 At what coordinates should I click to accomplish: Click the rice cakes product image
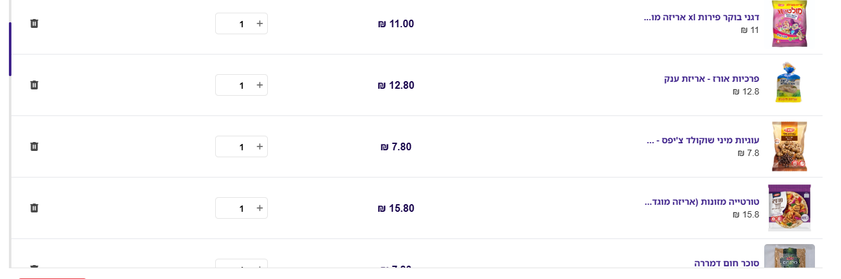click(x=788, y=83)
